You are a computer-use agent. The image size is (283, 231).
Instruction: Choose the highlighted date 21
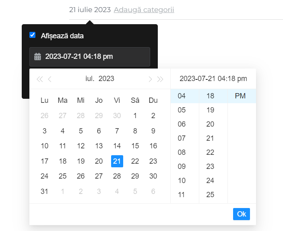click(117, 161)
